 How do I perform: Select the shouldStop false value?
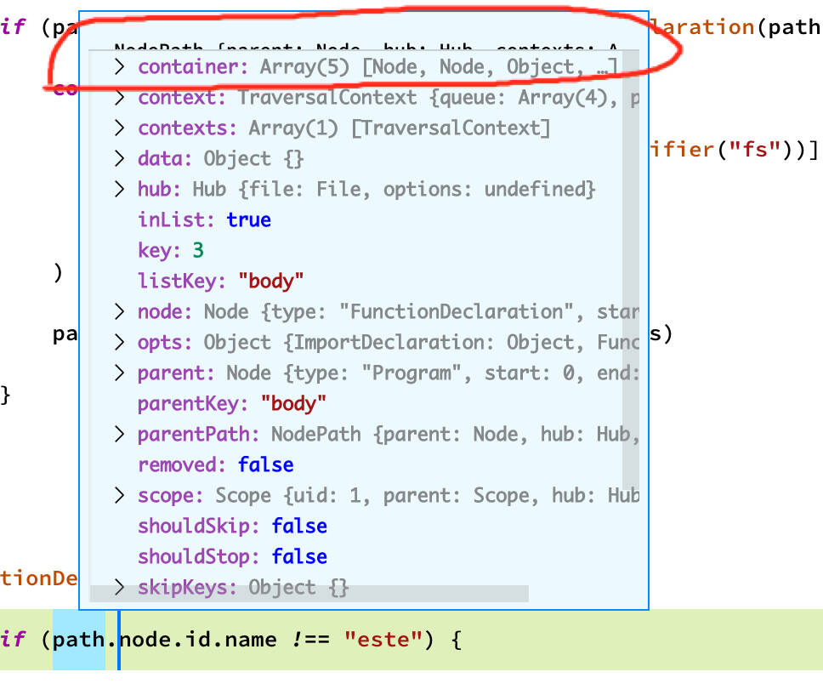pyautogui.click(x=300, y=556)
